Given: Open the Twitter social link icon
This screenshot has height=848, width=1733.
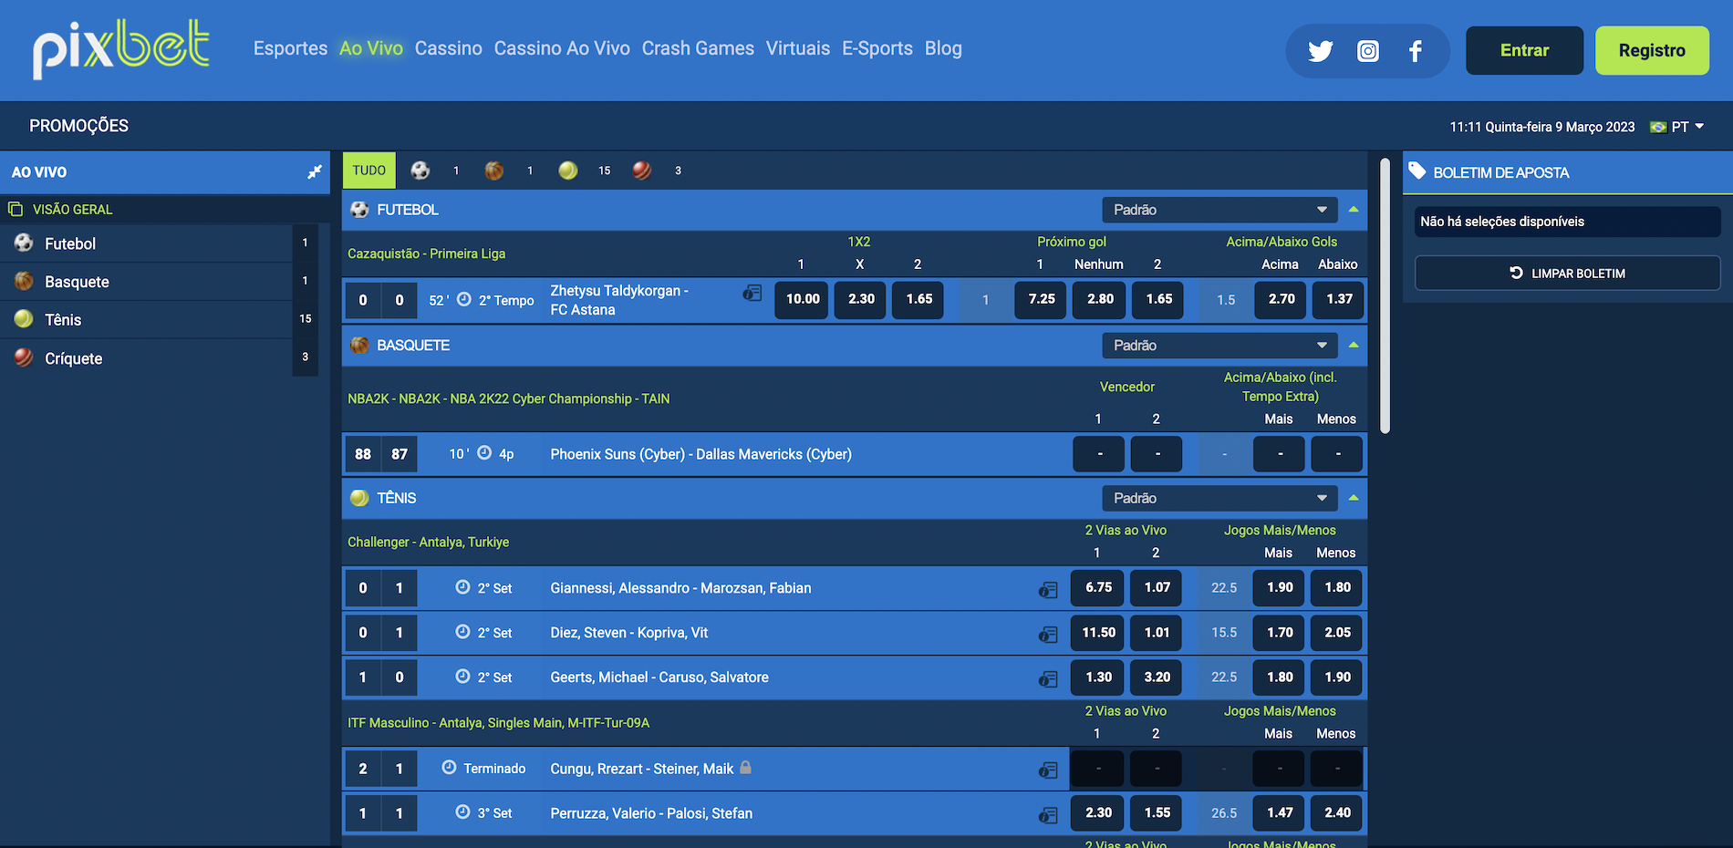Looking at the screenshot, I should [x=1320, y=51].
